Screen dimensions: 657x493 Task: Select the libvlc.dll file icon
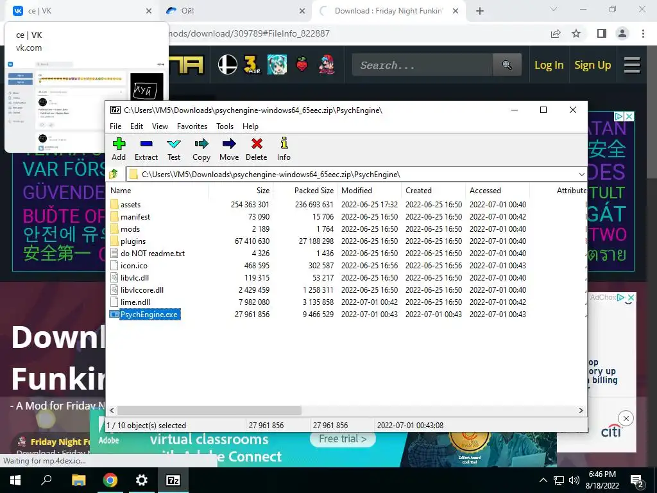114,277
